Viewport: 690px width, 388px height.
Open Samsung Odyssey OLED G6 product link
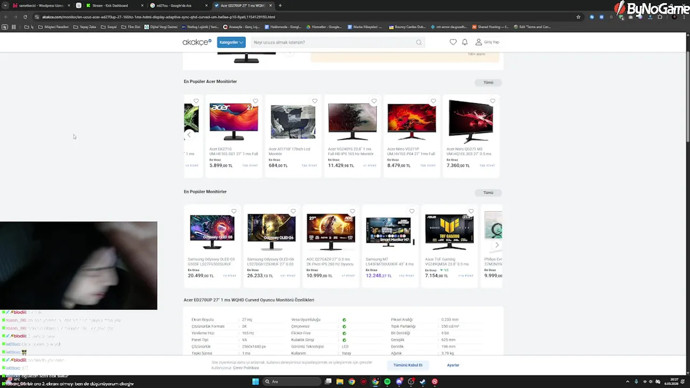point(271,262)
